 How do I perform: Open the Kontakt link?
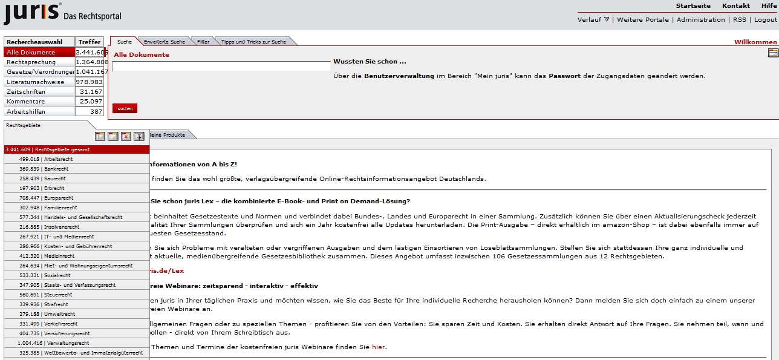736,6
